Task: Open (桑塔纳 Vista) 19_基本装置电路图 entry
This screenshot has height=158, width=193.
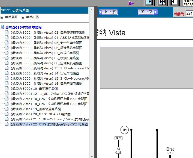Action: pyautogui.click(x=36, y=109)
